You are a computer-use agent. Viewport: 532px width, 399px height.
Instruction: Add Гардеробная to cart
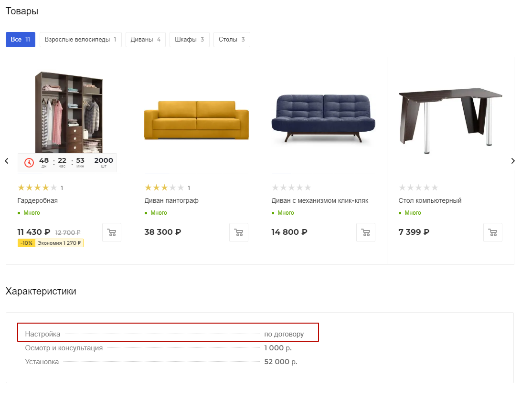(112, 232)
